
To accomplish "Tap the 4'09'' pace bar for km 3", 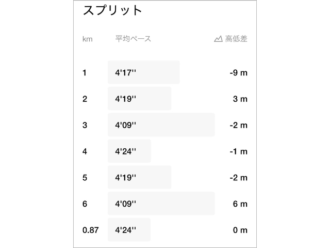I will tap(161, 125).
